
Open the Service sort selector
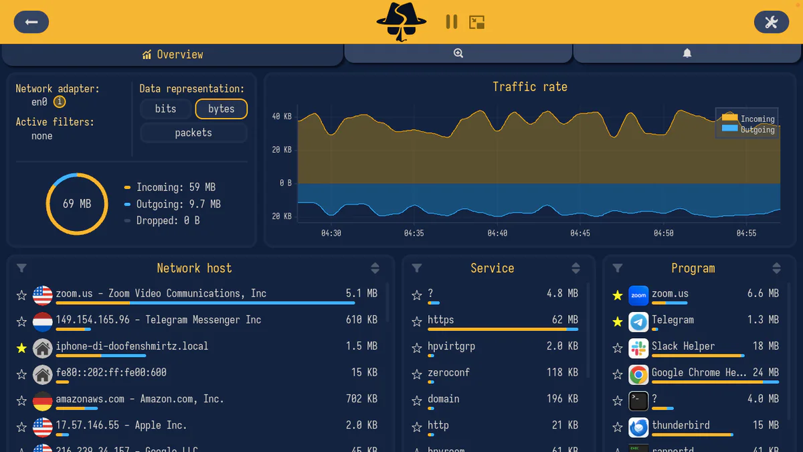[x=575, y=268]
